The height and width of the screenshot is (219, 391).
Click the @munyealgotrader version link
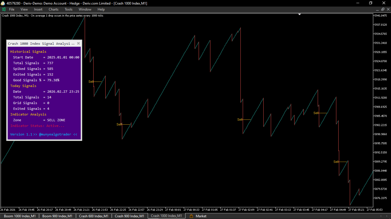(x=44, y=134)
